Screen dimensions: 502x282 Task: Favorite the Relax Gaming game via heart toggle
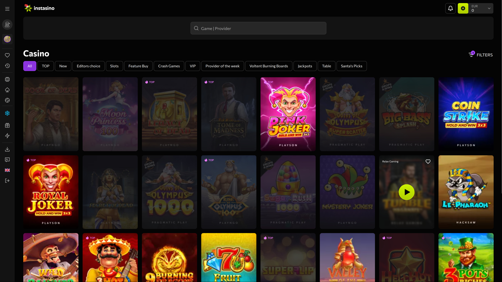pyautogui.click(x=428, y=161)
